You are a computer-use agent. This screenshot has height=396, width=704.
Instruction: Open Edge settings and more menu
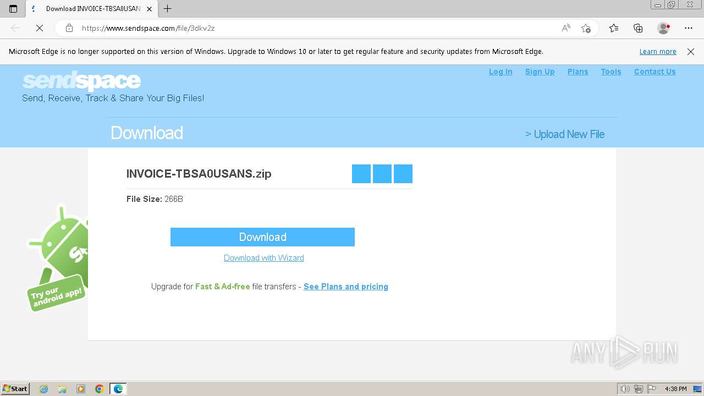[689, 28]
